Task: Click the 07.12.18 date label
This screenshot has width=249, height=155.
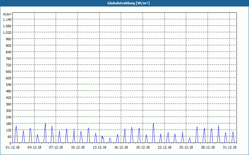Action: 56,148
